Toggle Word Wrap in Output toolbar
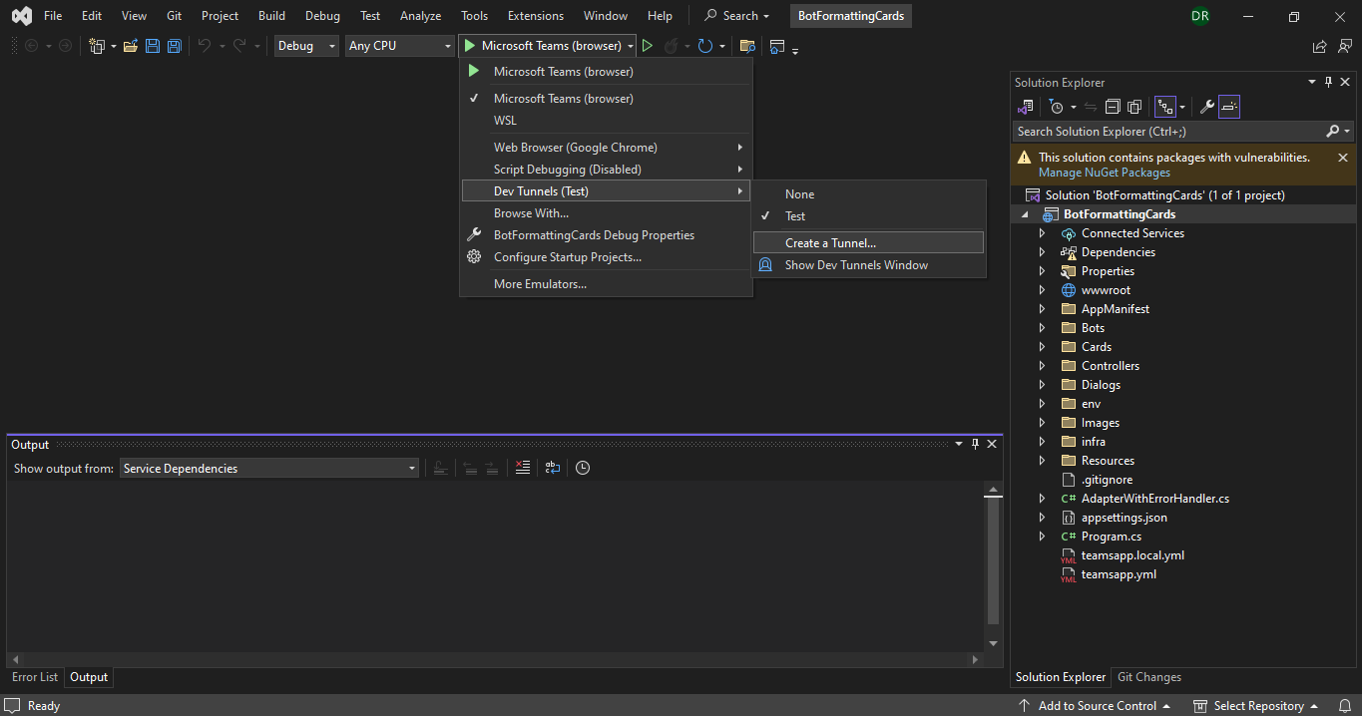The height and width of the screenshot is (716, 1362). click(553, 468)
